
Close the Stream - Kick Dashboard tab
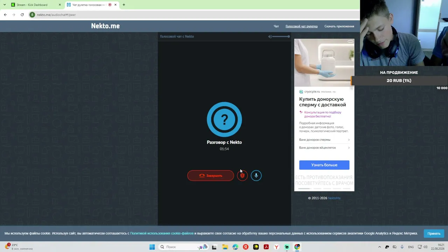coord(59,5)
